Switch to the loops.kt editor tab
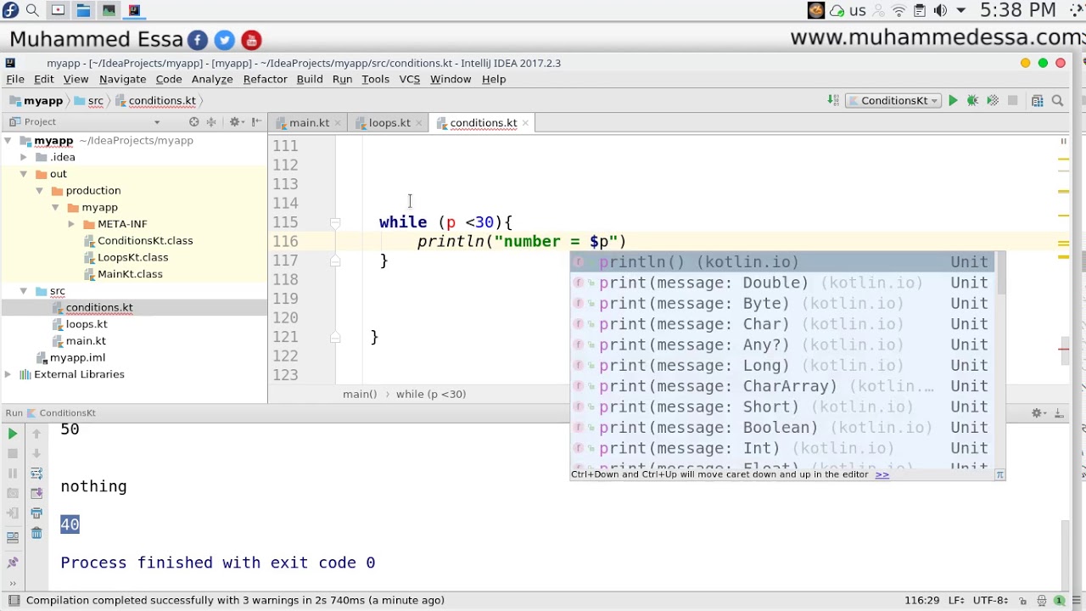This screenshot has width=1086, height=611. click(x=389, y=122)
